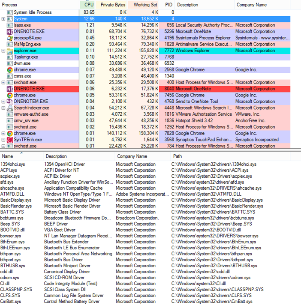Sort by the PID column header
Image resolution: width=301 pixels, height=305 pixels.
tap(167, 5)
